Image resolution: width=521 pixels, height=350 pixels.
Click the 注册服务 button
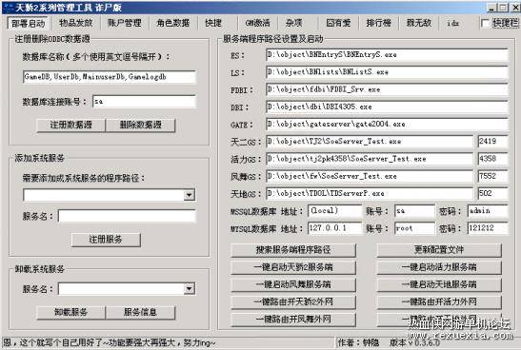pos(106,240)
